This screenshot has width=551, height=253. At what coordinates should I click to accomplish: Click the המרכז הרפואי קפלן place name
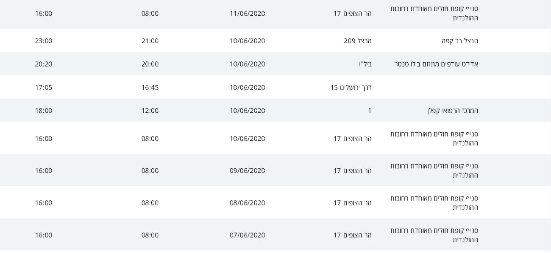pos(452,111)
